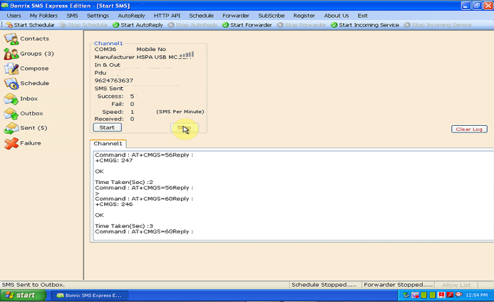Open the Outbox folder icon
The height and width of the screenshot is (302, 494).
coord(12,114)
